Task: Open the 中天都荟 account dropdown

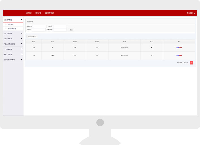Action: pyautogui.click(x=191, y=13)
